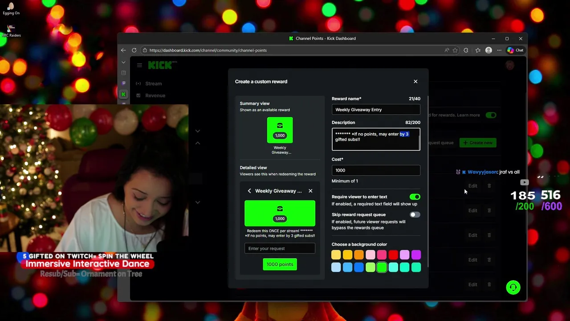Viewport: 570px width, 321px height.
Task: Choose the purple background color
Action: coord(416,255)
